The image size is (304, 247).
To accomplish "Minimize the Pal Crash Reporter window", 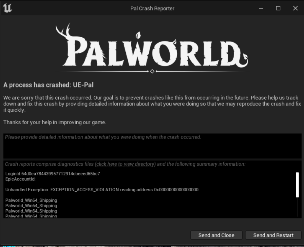I will (261, 9).
